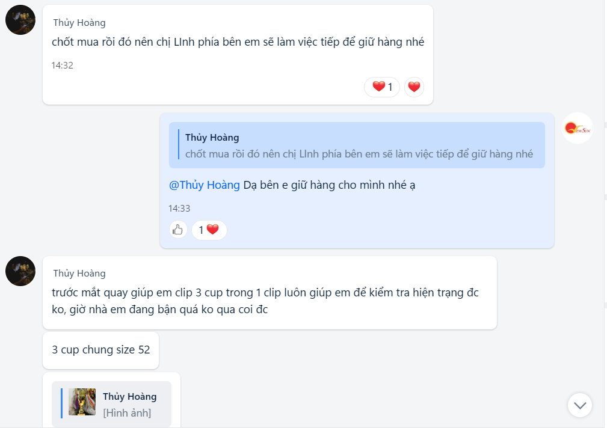607x428 pixels.
Task: Click the 14:32 timestamp
Action: [62, 66]
